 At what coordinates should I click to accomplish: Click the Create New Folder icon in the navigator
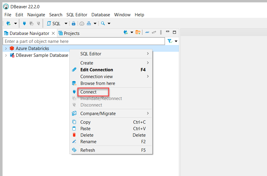click(138, 32)
